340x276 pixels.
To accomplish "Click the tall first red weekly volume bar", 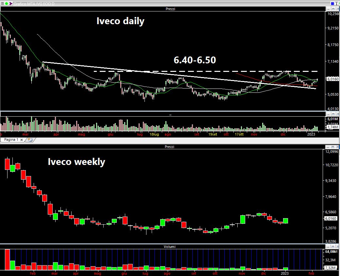I will click(x=8, y=260).
